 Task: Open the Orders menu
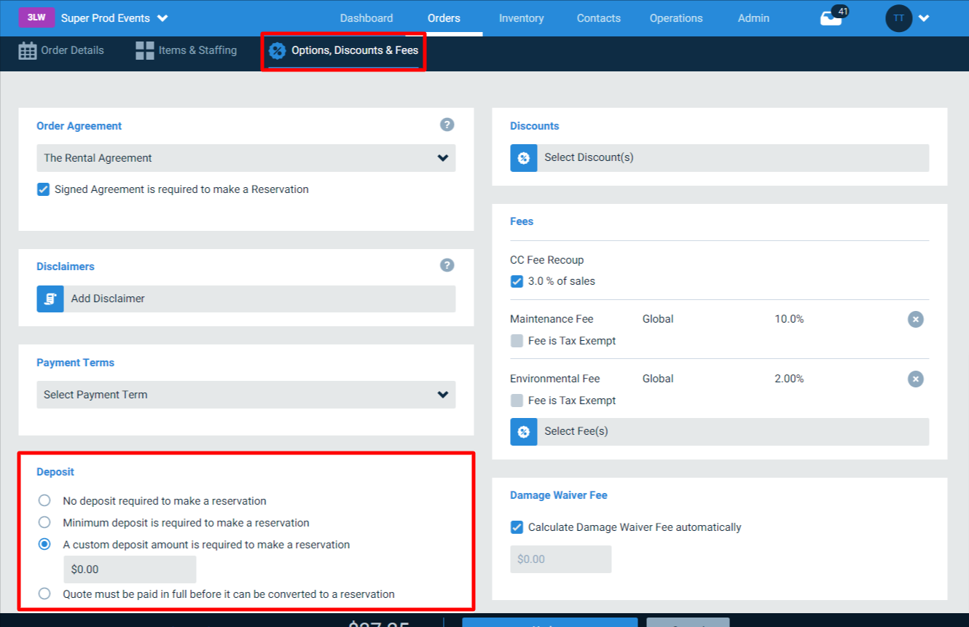[444, 18]
